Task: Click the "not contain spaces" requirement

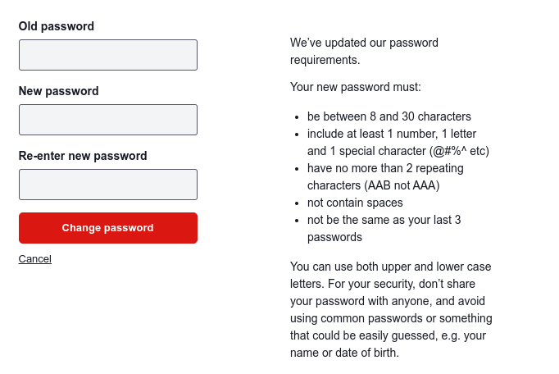Action: pos(355,203)
